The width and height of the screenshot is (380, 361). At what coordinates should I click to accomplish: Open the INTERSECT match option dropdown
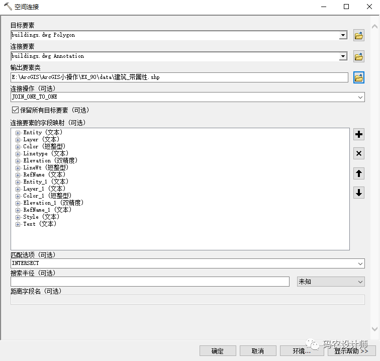point(360,263)
